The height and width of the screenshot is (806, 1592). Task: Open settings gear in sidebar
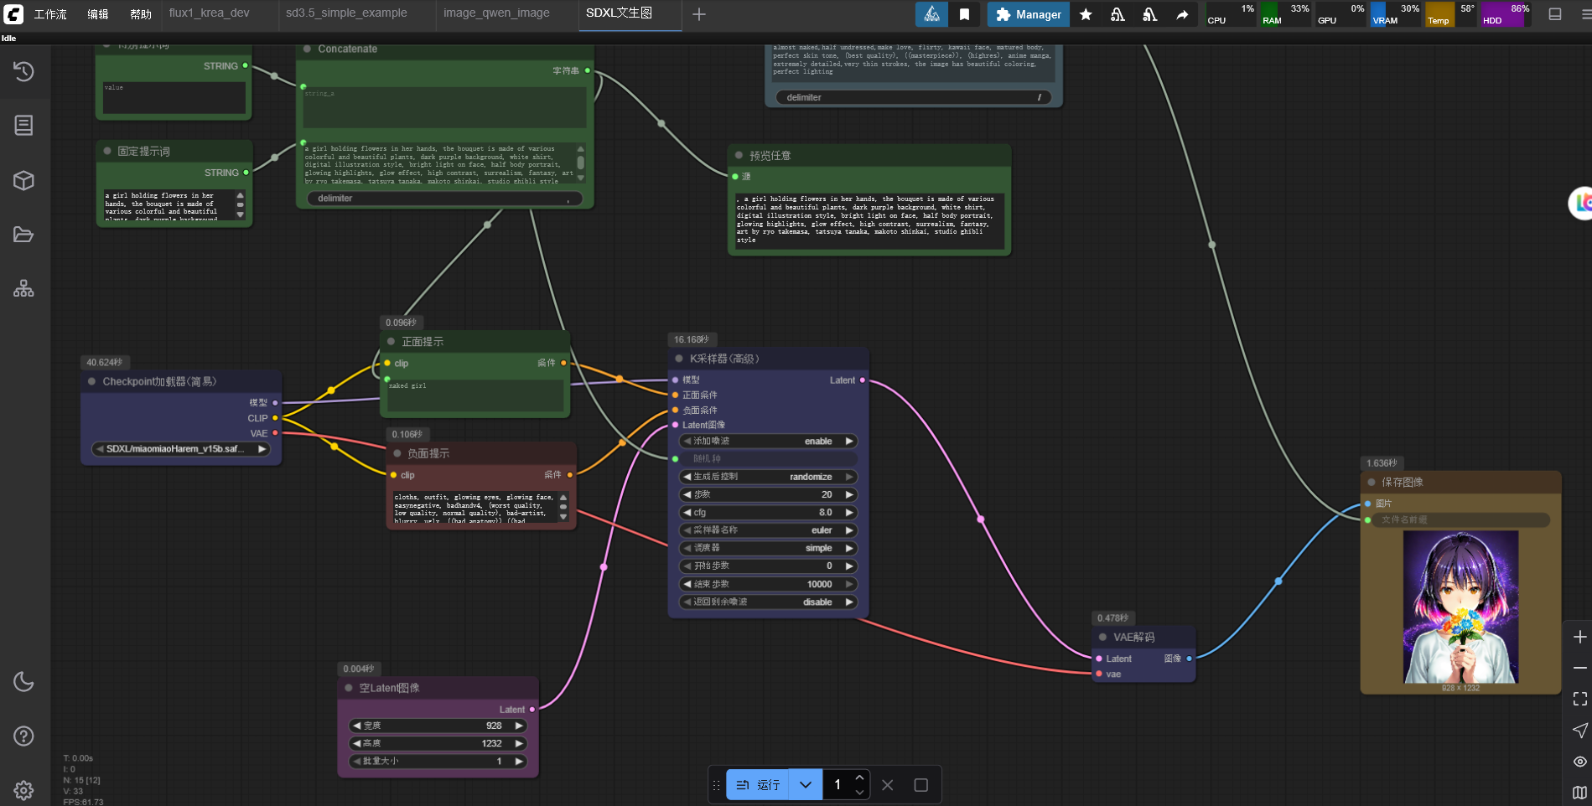(23, 790)
